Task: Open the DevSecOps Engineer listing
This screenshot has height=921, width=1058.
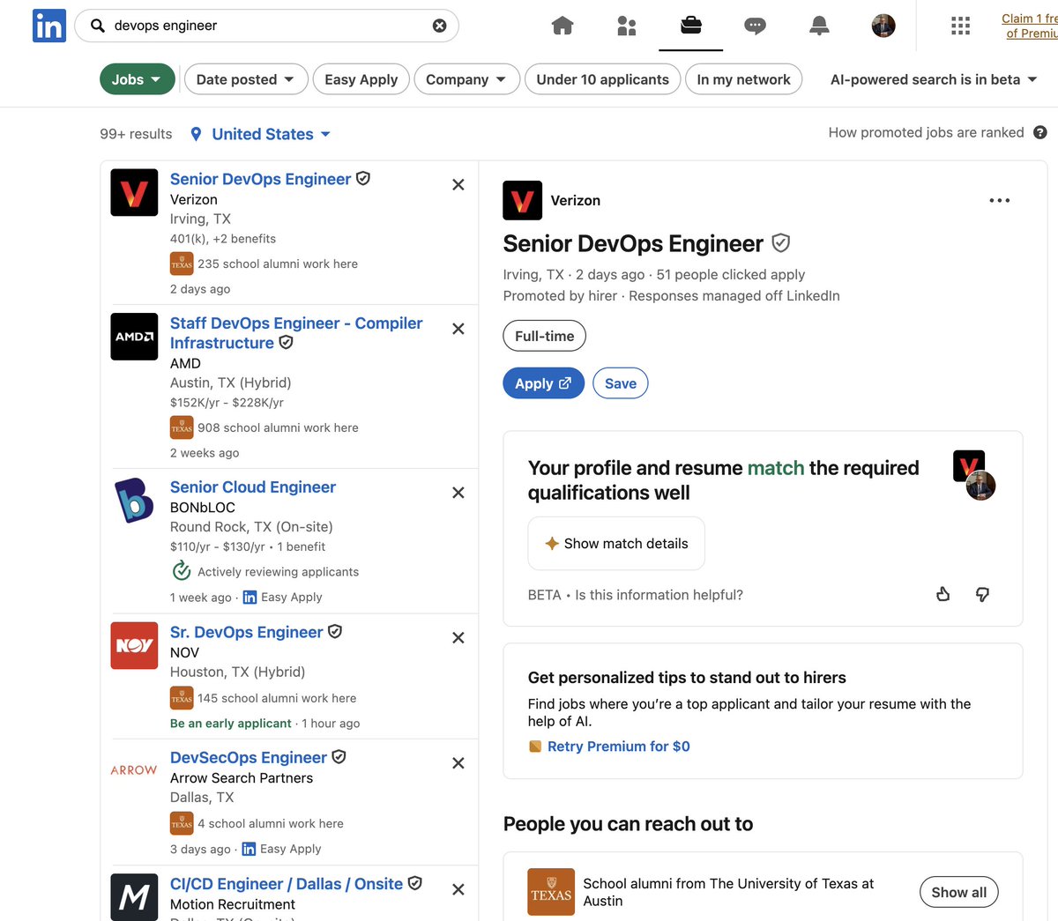Action: pyautogui.click(x=249, y=758)
